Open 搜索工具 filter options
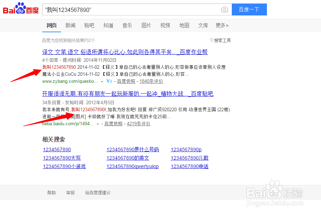 coord(220,40)
